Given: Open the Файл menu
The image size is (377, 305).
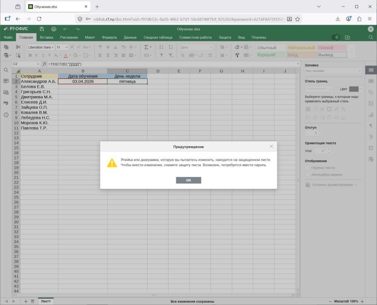Looking at the screenshot, I should [x=8, y=37].
